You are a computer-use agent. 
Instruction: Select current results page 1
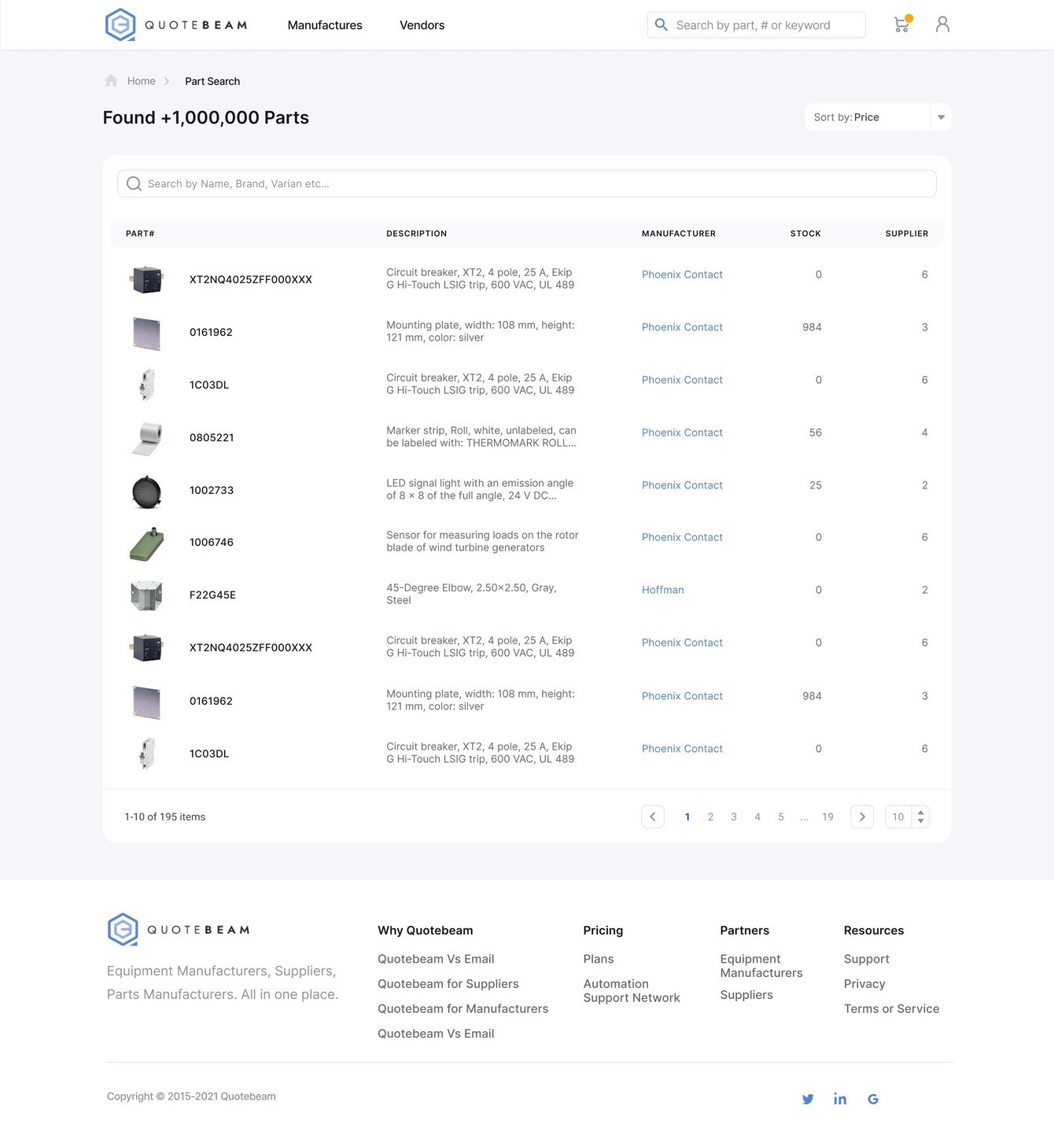[687, 816]
